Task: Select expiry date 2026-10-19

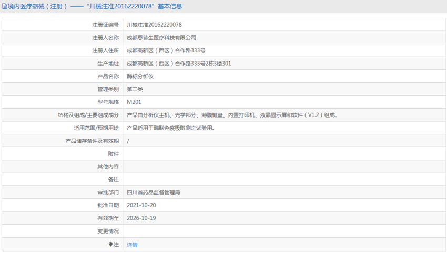Action: (141, 218)
